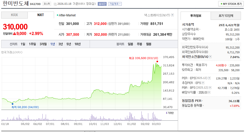
Task: Select the 1일 line chart period
Action: pos(23,44)
